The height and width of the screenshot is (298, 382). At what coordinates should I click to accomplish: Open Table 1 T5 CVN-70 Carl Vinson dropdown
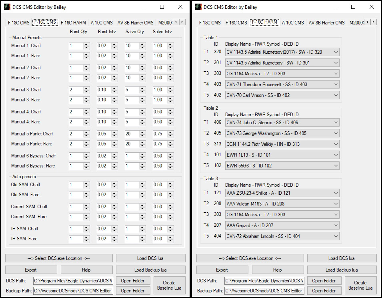coord(335,95)
